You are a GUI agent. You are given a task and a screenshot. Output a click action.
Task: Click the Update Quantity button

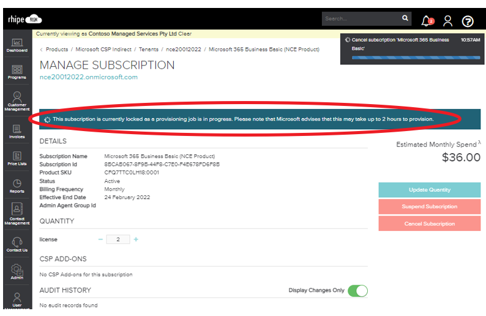tap(429, 190)
